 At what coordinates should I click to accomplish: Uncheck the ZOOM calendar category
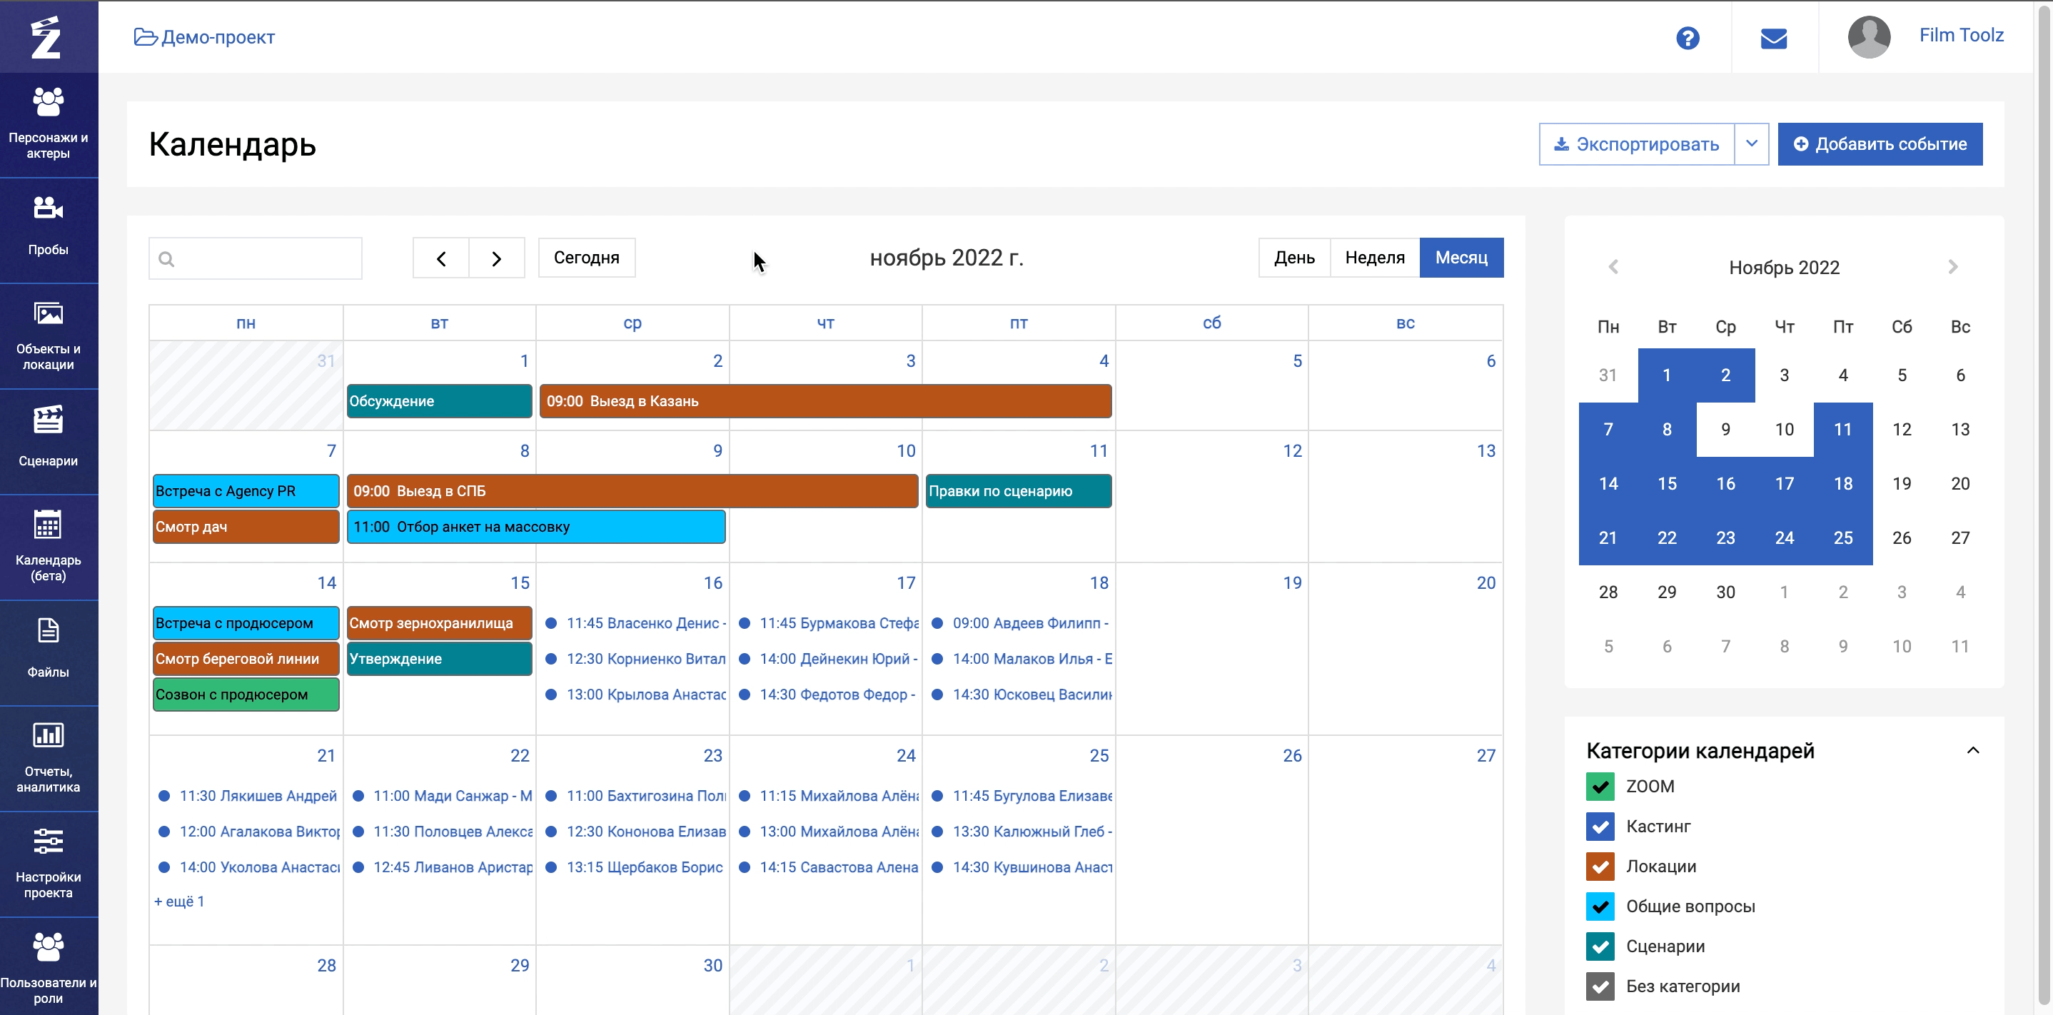(x=1600, y=787)
